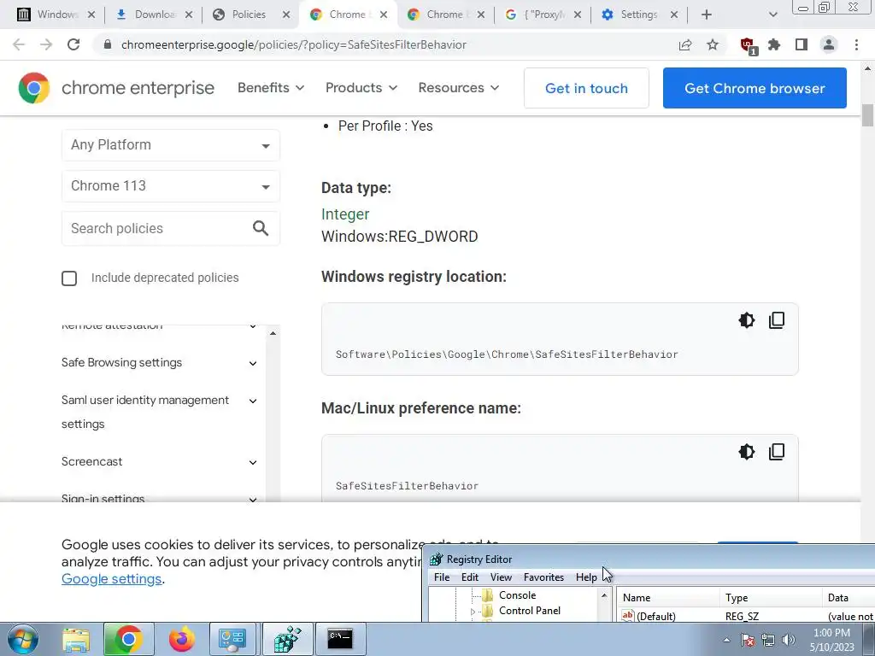Switch to Registry Editor taskbar icon
This screenshot has width=875, height=656.
pos(288,639)
